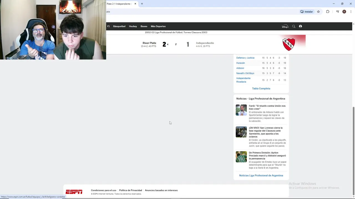Screen dimensions: 355x199
Task: Open Política de Privacidad link
Action: (130, 190)
